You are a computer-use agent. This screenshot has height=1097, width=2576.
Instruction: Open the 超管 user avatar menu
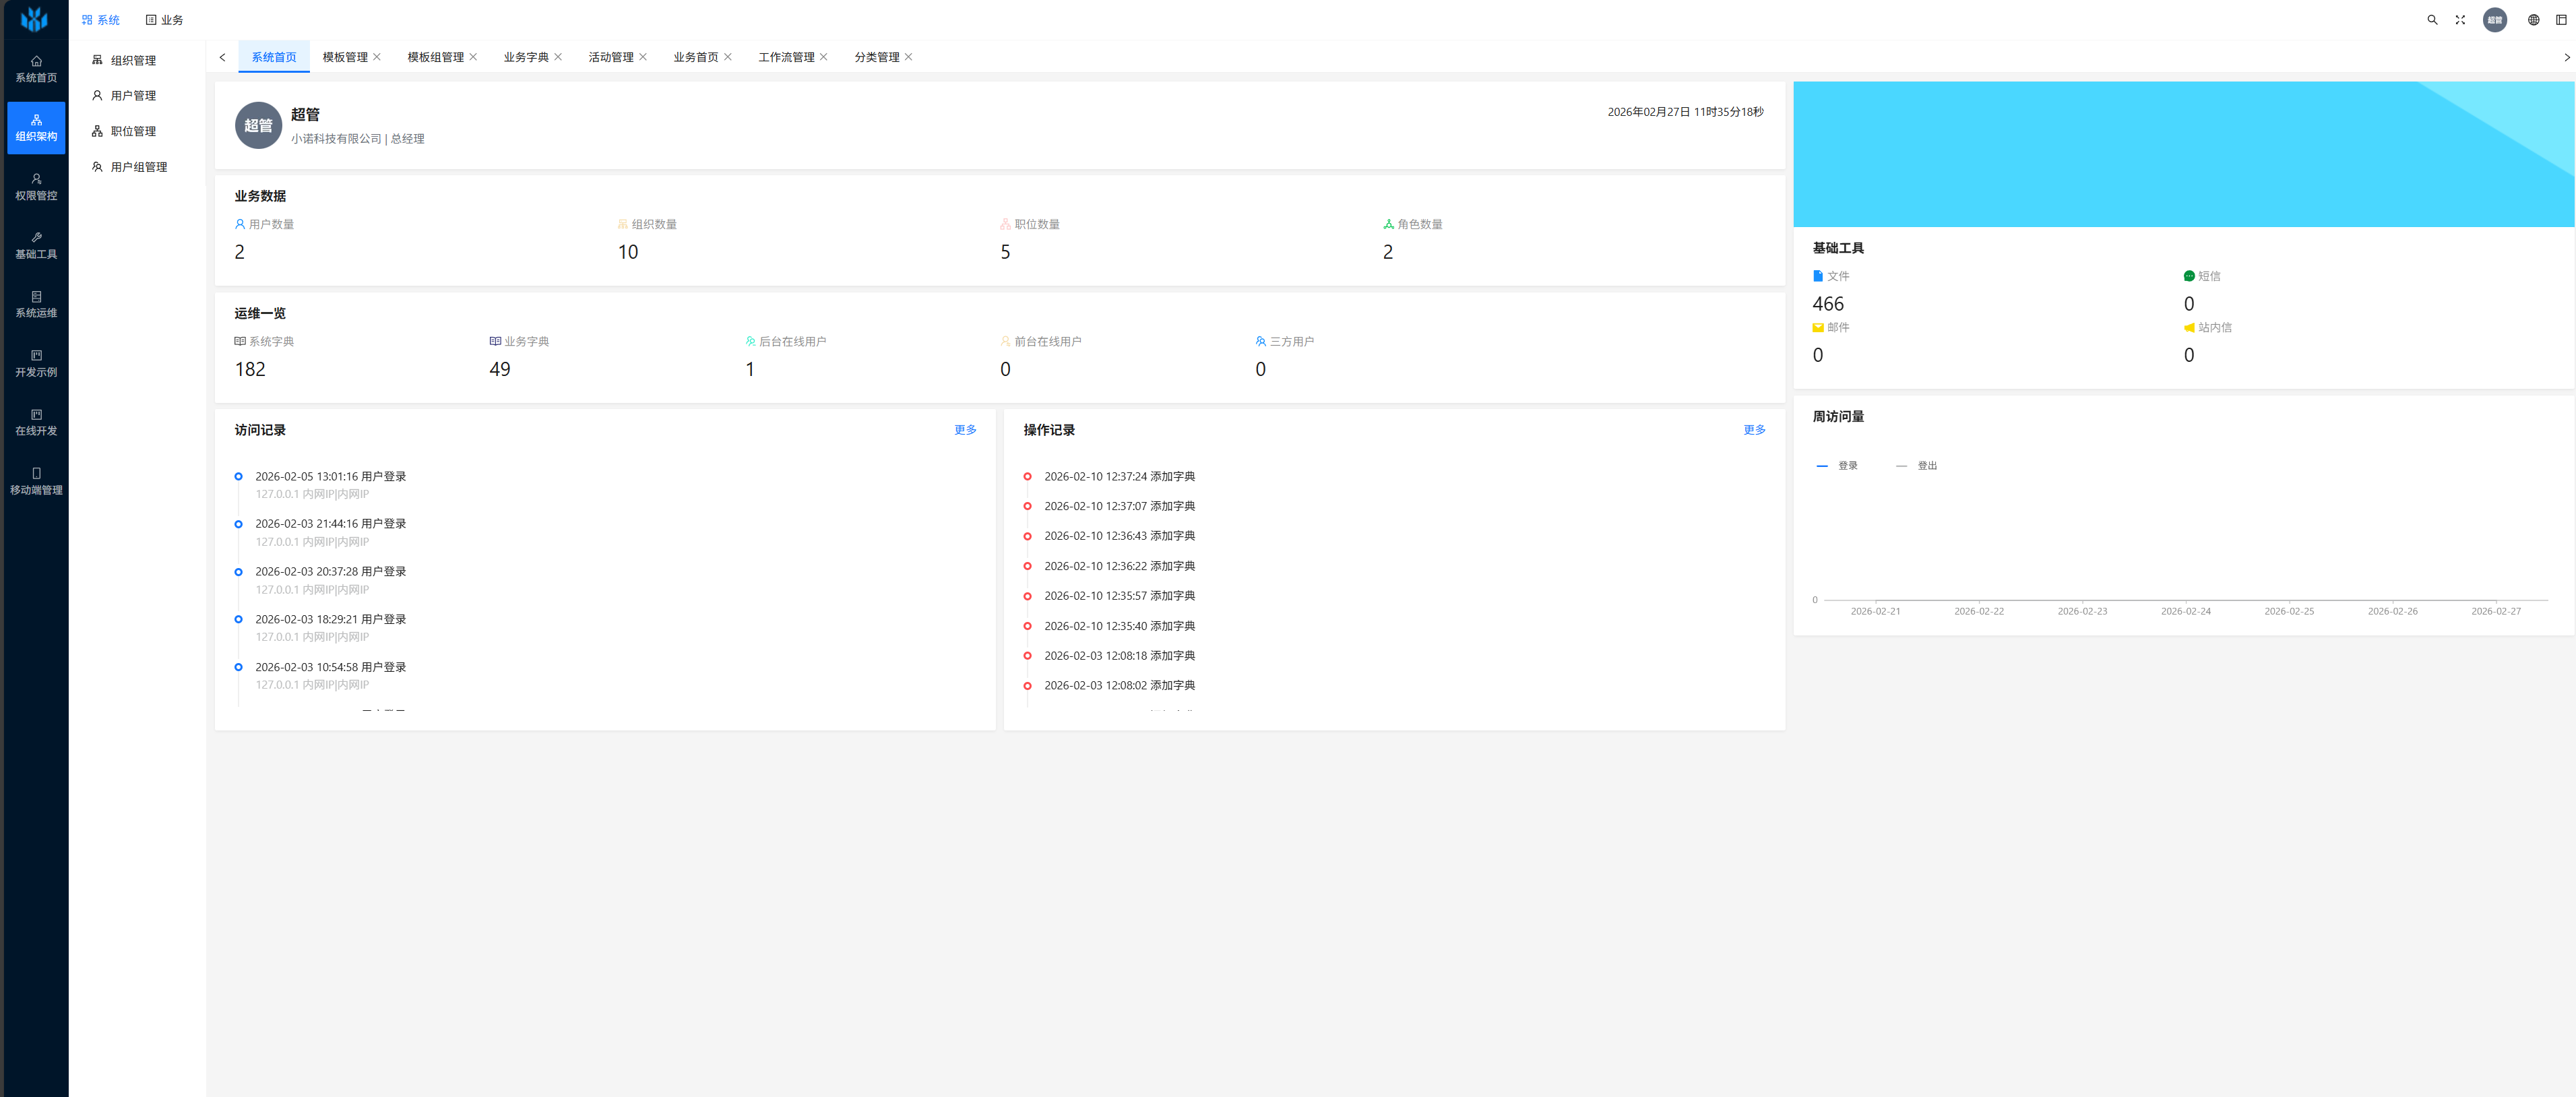point(2495,20)
